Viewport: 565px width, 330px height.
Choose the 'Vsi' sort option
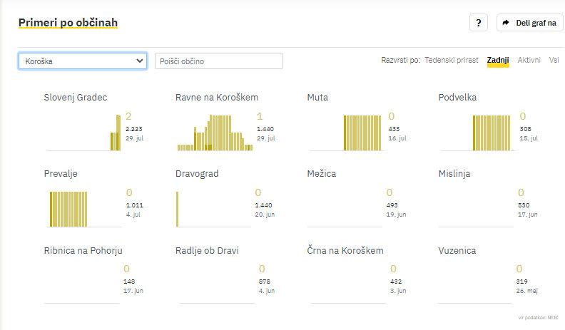click(554, 61)
